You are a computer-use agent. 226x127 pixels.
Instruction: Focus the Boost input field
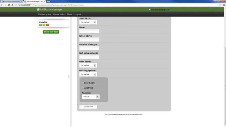pyautogui.click(x=89, y=31)
